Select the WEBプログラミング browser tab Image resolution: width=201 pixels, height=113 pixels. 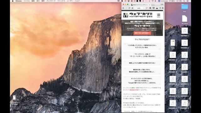click(x=140, y=5)
